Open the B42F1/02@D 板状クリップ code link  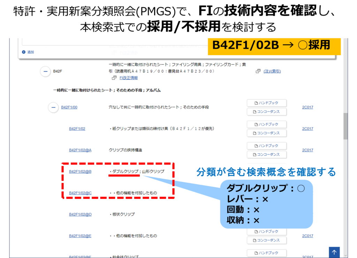point(80,214)
